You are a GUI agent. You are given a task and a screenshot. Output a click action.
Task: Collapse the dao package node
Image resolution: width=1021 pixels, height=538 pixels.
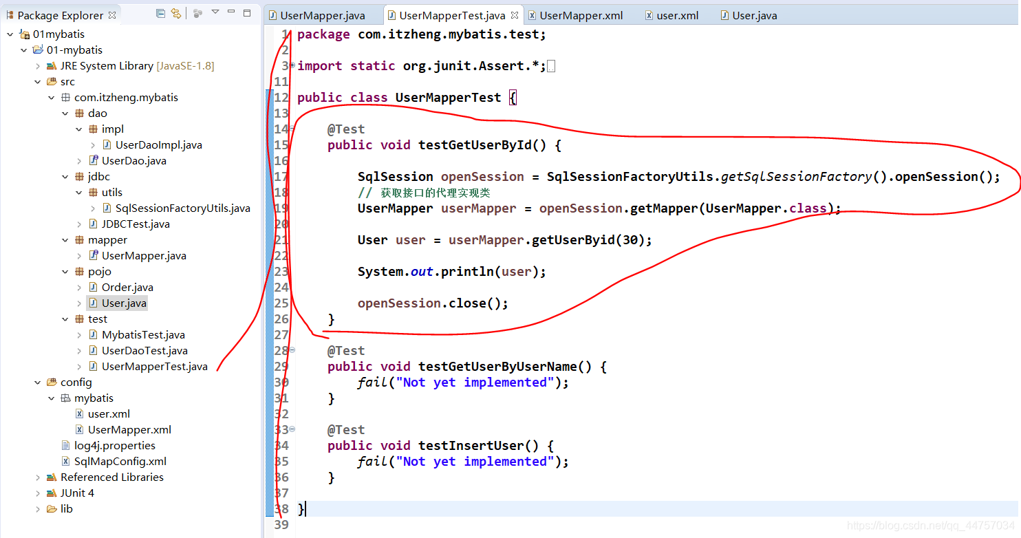tap(65, 114)
